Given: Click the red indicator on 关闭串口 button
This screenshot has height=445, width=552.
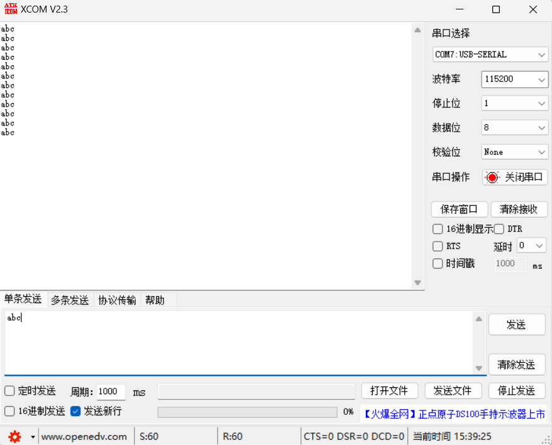Looking at the screenshot, I should click(x=492, y=177).
